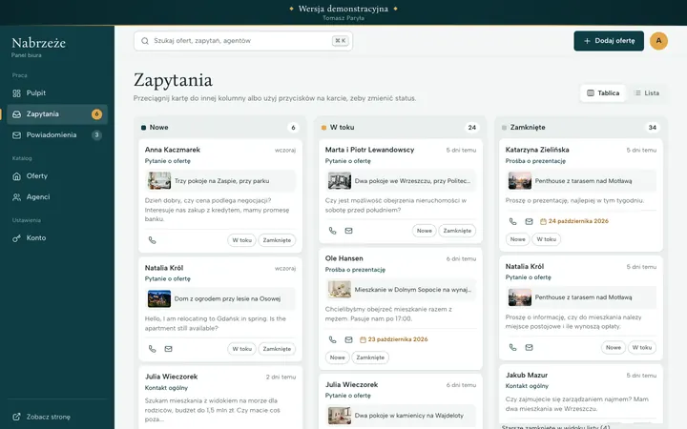Click email icon on Ole Hansen card
The image size is (687, 429).
pyautogui.click(x=349, y=339)
